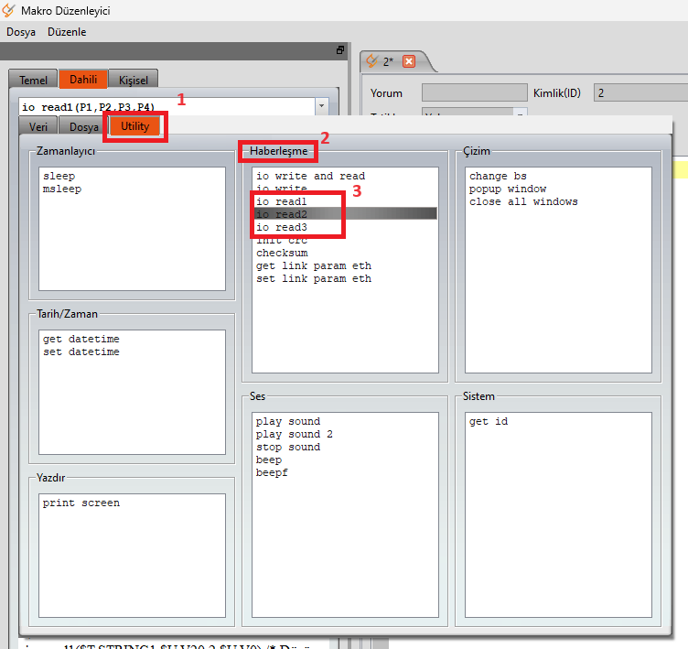The image size is (688, 649).
Task: Open the Düzenle menu
Action: 67,31
